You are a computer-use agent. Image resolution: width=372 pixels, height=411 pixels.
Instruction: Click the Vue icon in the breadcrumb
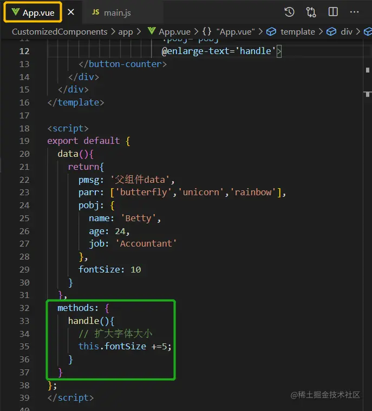click(x=152, y=31)
